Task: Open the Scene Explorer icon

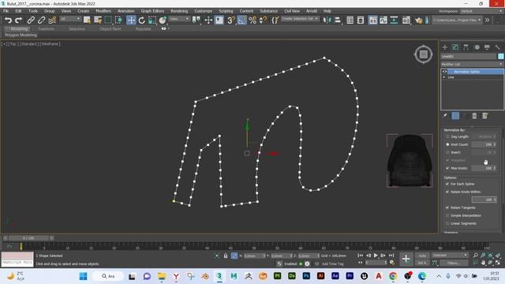Action: (x=350, y=21)
